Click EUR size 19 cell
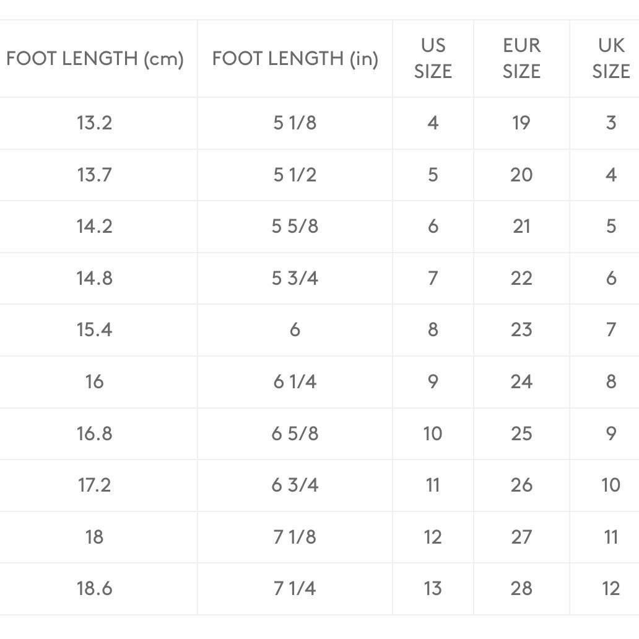 coord(521,123)
